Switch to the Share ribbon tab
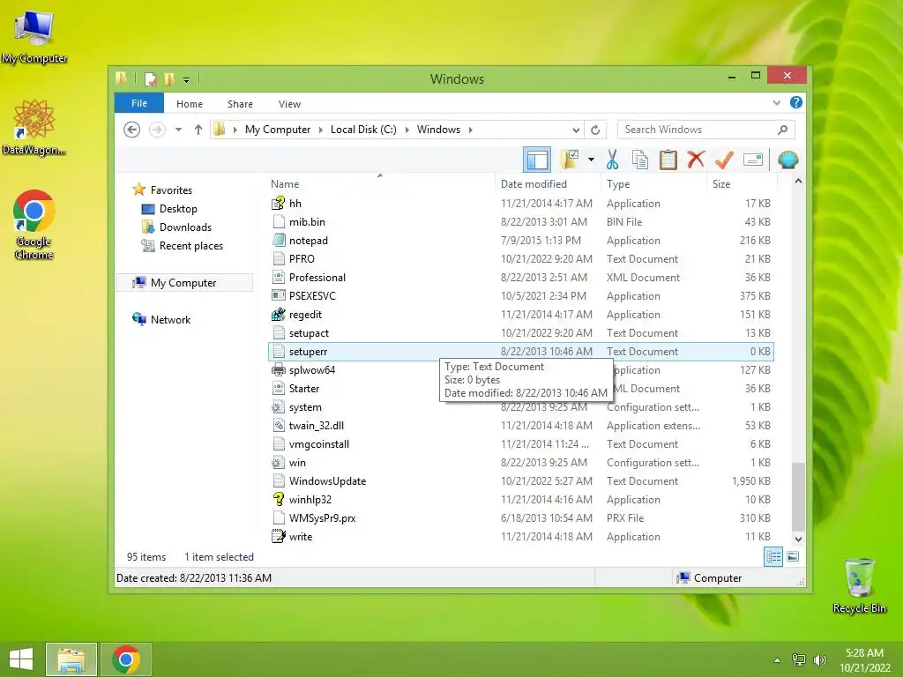 [x=240, y=104]
